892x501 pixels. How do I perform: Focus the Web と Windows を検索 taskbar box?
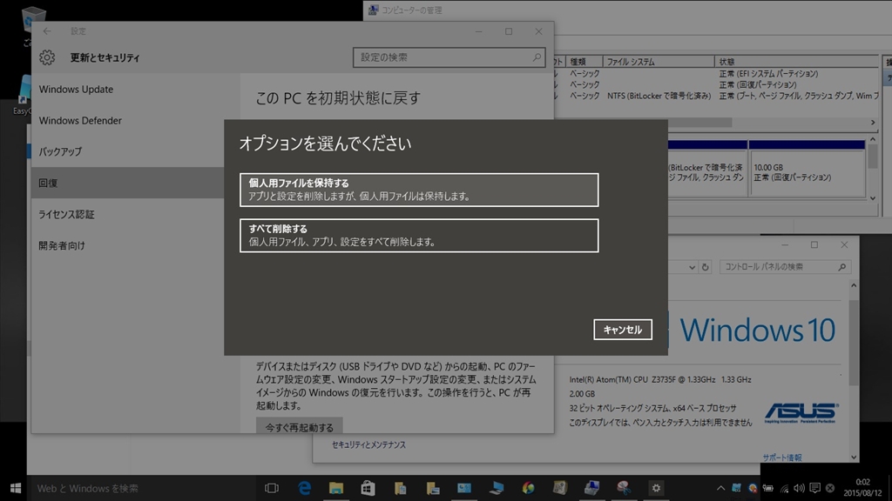click(142, 488)
